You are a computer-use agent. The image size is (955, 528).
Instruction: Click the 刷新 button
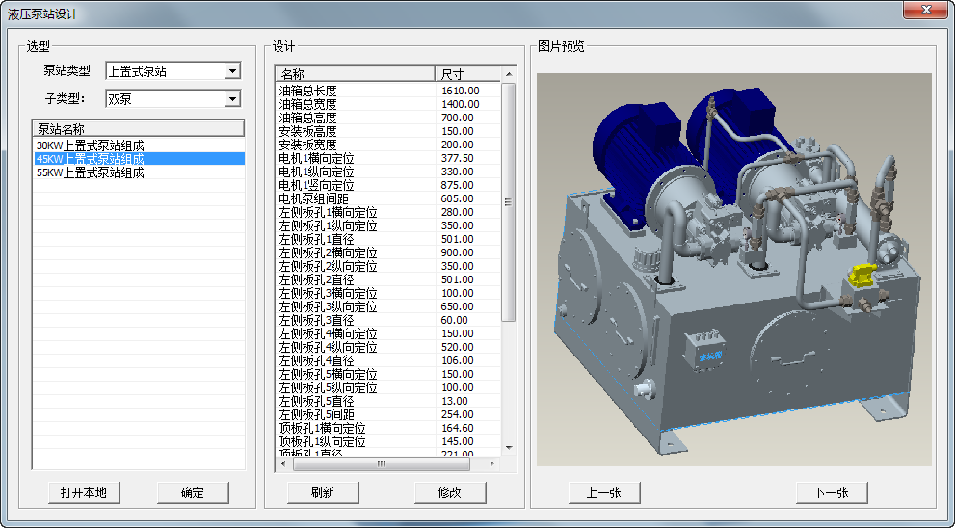coord(323,492)
